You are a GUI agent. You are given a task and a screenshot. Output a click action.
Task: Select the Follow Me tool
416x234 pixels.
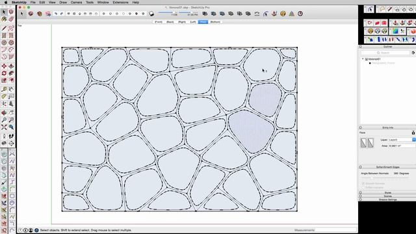click(11, 73)
